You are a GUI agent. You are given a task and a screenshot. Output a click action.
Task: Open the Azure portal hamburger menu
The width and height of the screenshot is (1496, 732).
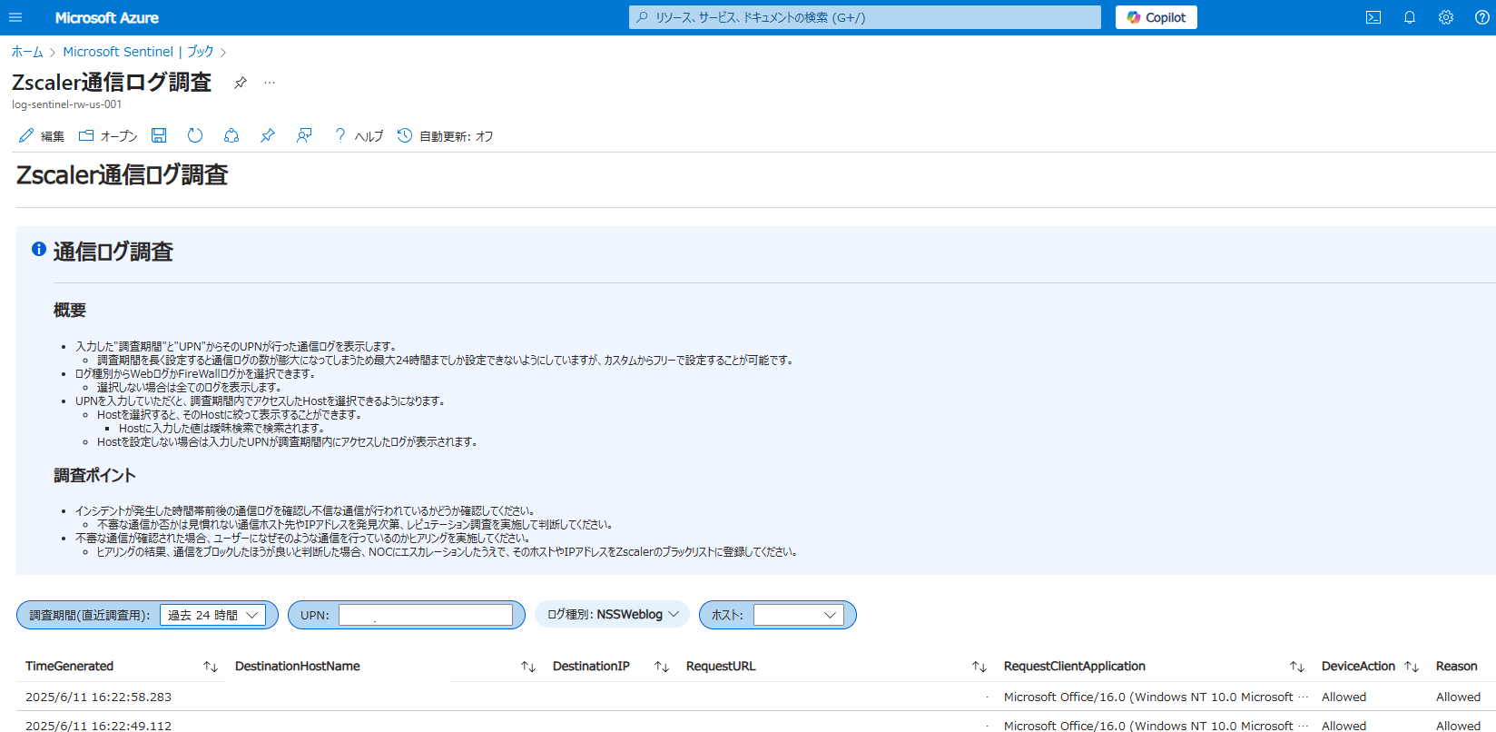15,17
